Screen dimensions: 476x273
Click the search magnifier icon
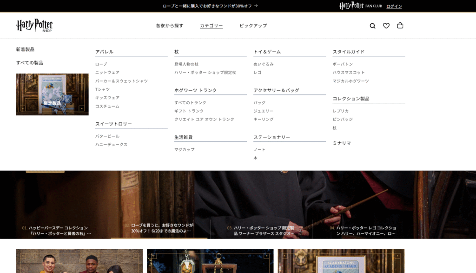(x=372, y=26)
